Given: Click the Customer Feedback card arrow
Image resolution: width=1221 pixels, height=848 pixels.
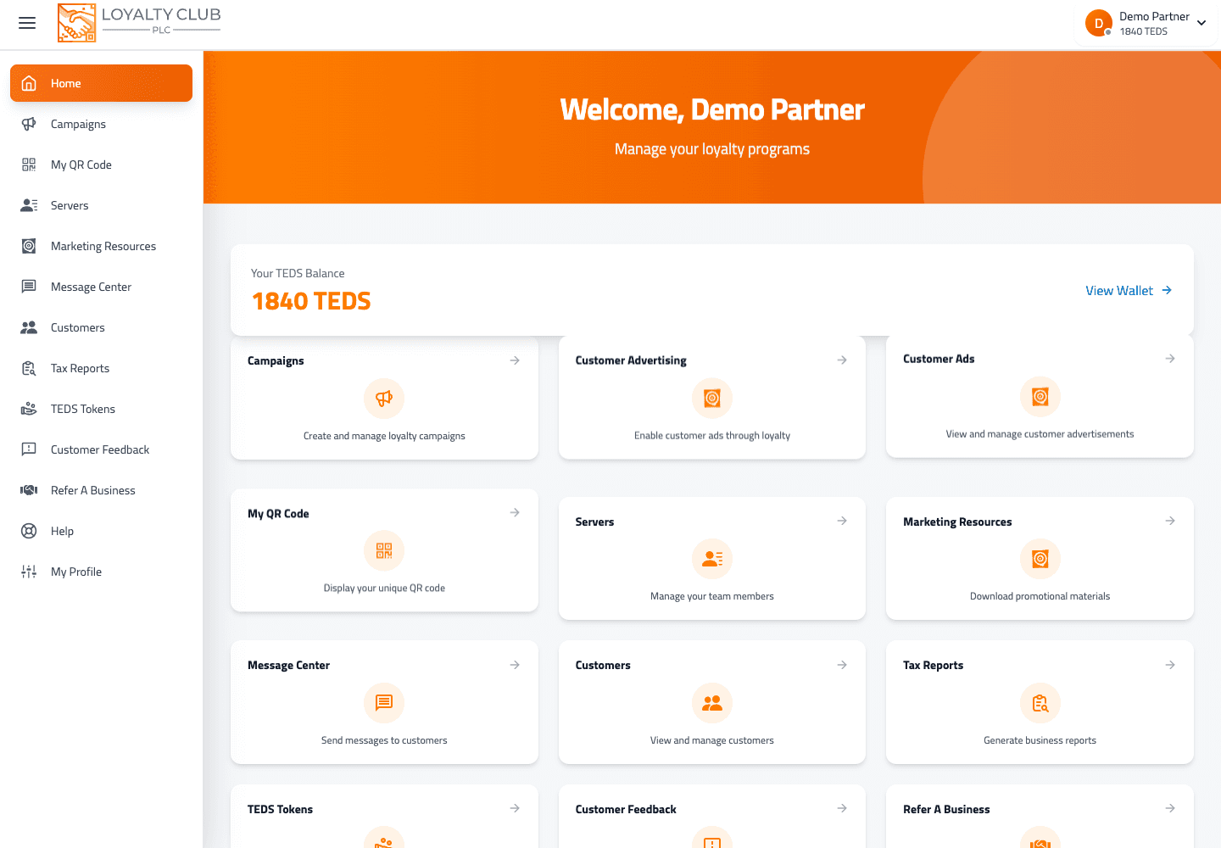Looking at the screenshot, I should coord(842,808).
